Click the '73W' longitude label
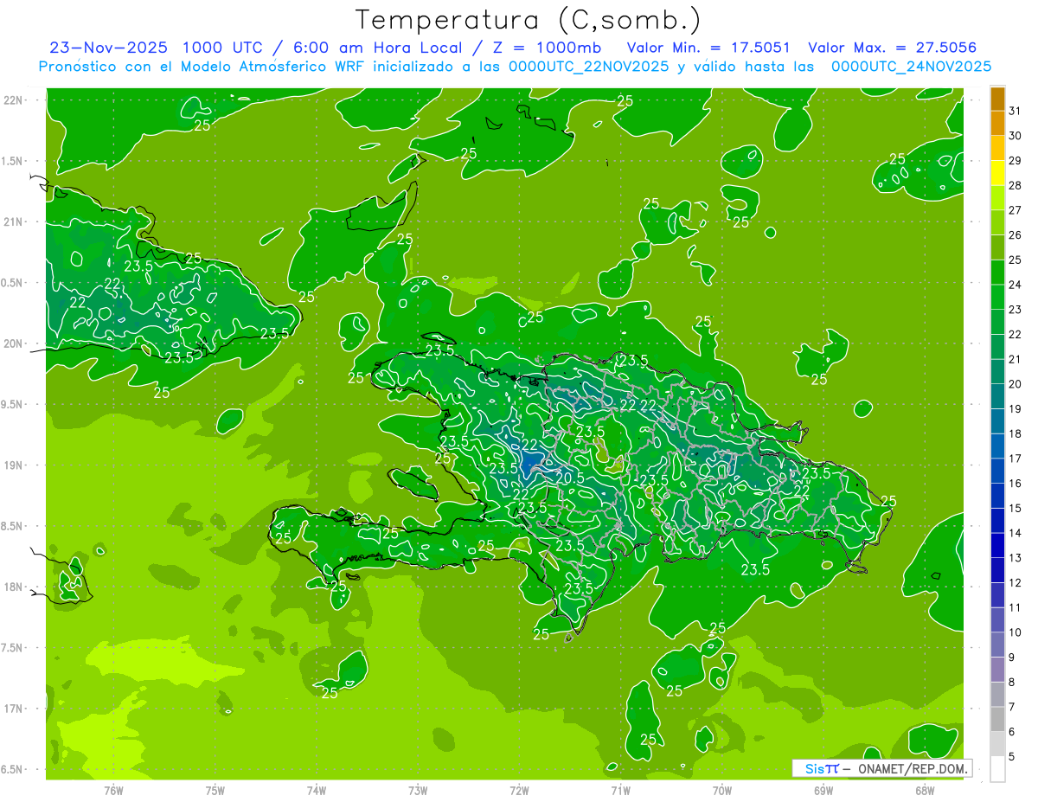The height and width of the screenshot is (802, 1038). click(x=418, y=790)
